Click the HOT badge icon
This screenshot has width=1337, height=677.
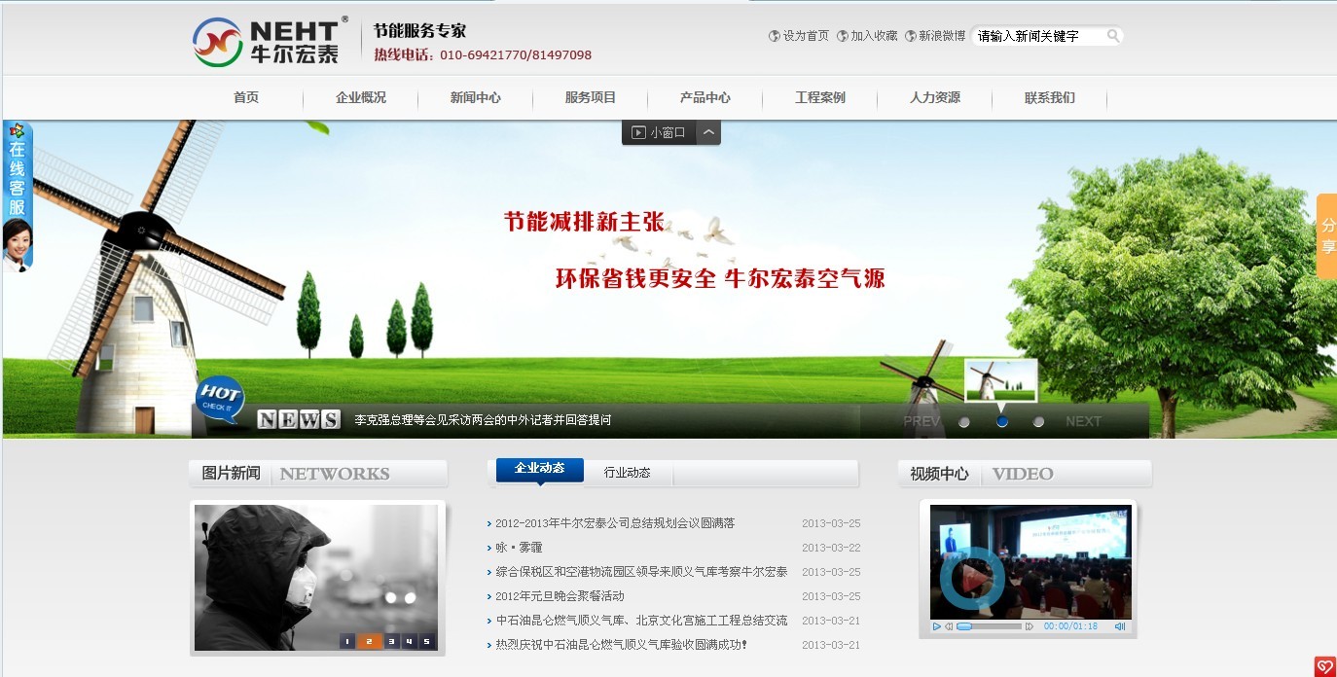pyautogui.click(x=219, y=398)
